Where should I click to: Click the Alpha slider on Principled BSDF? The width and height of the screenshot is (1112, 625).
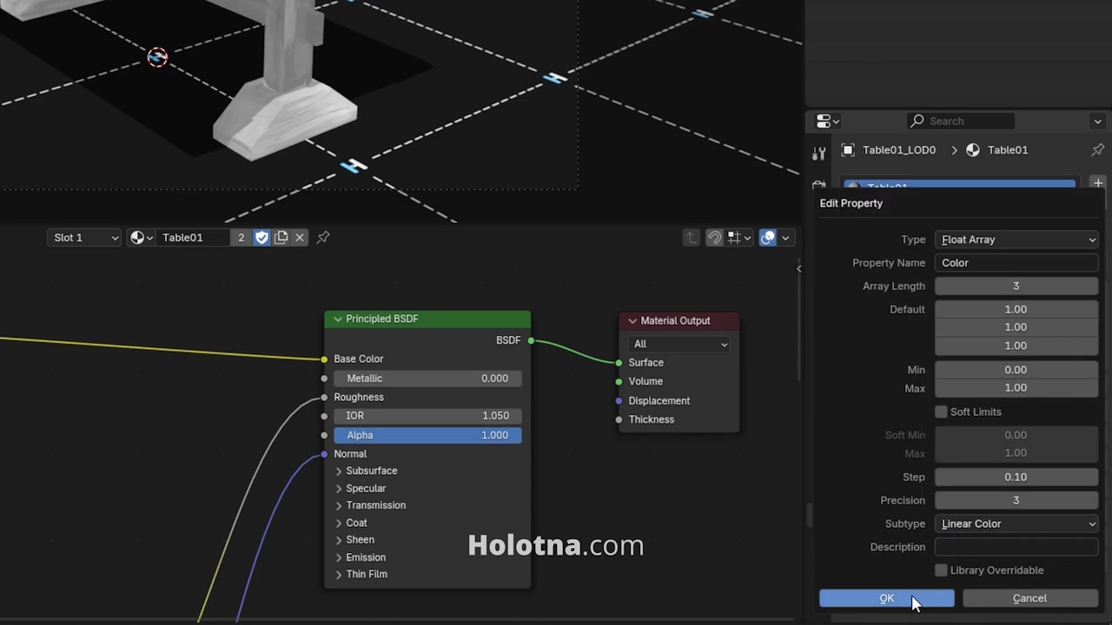coord(427,435)
